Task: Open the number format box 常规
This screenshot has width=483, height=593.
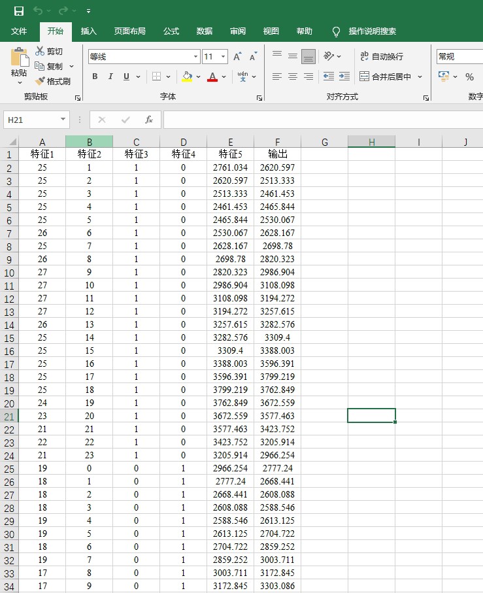Action: point(459,57)
